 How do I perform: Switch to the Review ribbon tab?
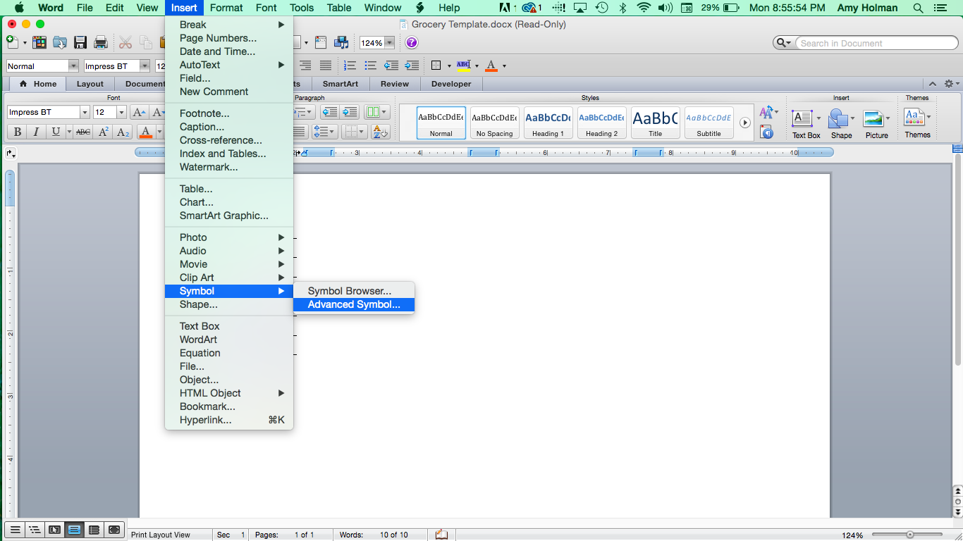(x=395, y=83)
